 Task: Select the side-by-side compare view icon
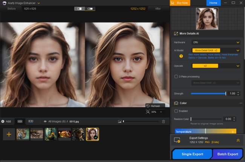click(x=90, y=8)
